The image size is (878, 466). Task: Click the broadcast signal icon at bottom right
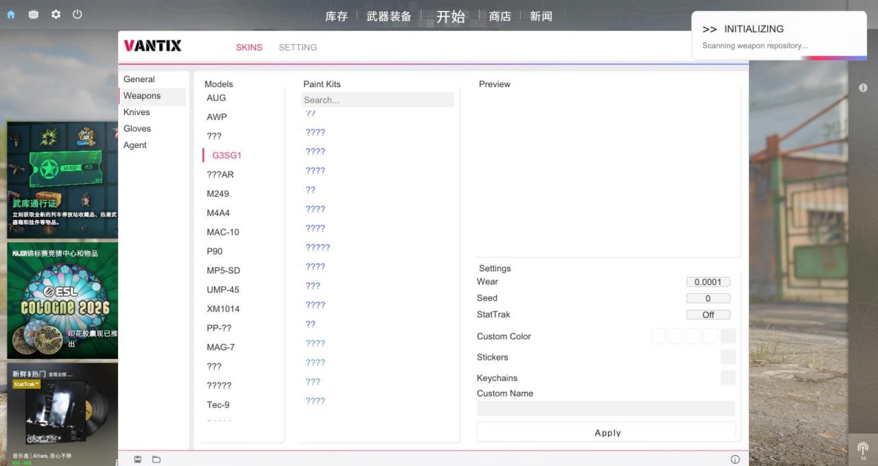click(863, 449)
